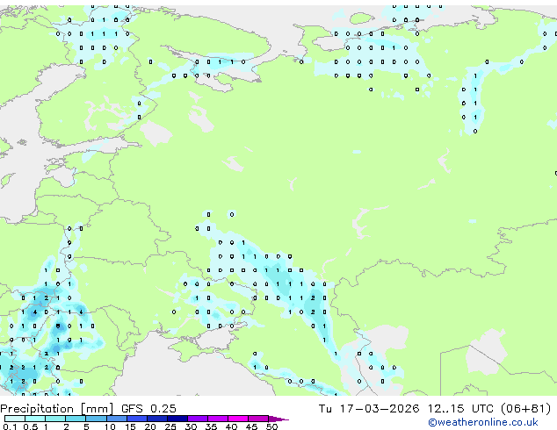The height and width of the screenshot is (430, 557).
Task: Click the "0.1" legend label
Action: point(10,426)
